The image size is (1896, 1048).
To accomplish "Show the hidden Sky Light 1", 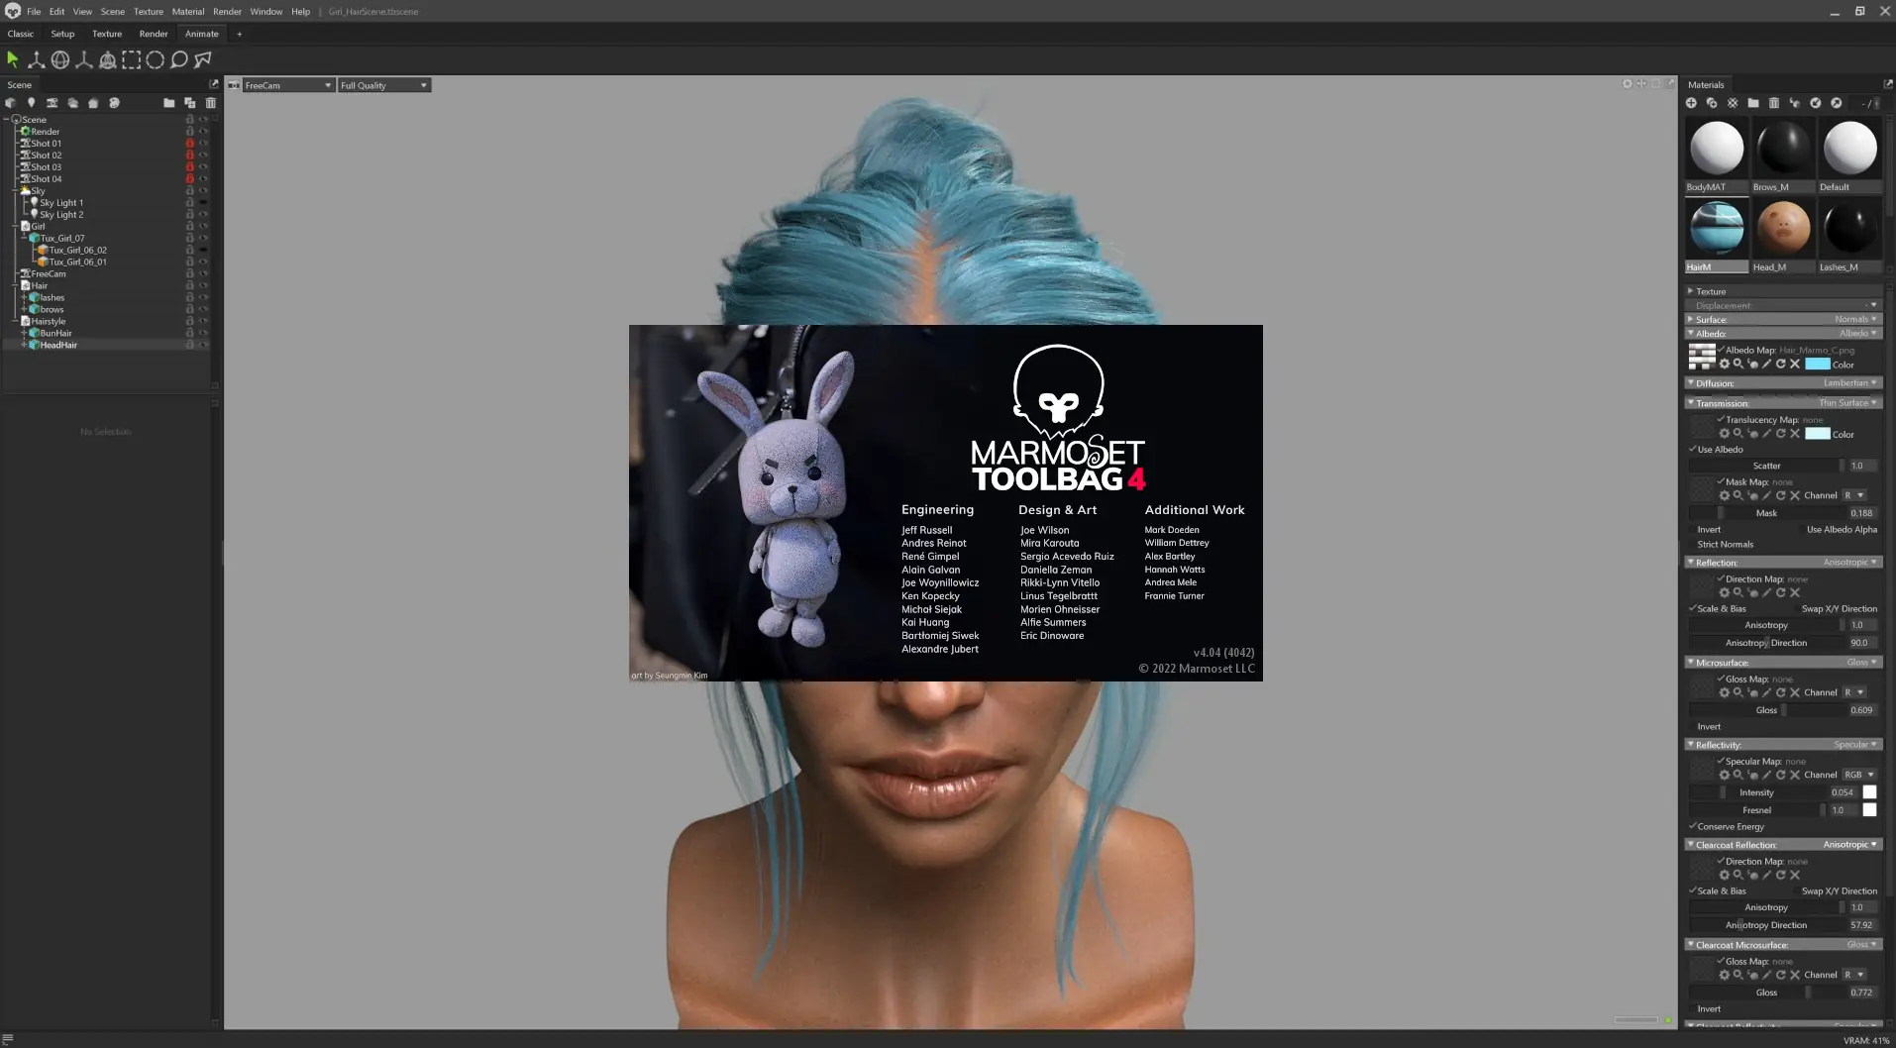I will tap(204, 202).
